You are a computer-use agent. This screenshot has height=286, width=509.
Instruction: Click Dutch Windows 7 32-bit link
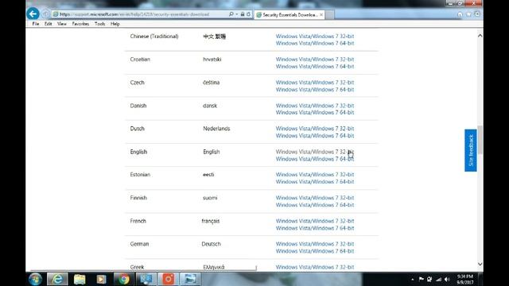click(x=315, y=129)
